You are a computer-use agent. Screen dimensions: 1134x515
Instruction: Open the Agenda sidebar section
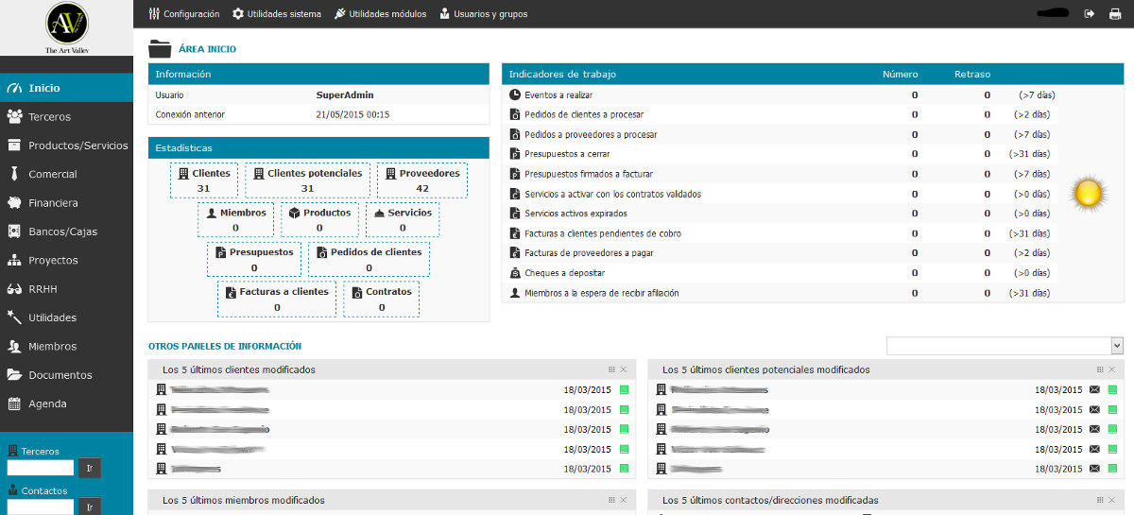pyautogui.click(x=66, y=403)
